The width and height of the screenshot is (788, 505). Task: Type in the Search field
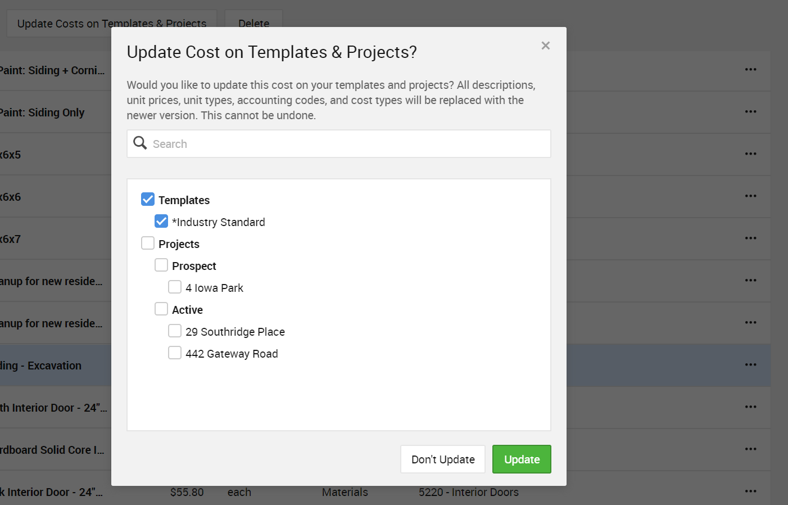click(348, 144)
